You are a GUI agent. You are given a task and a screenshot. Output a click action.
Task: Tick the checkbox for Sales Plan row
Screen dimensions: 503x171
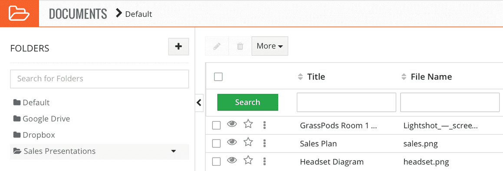[x=217, y=143]
